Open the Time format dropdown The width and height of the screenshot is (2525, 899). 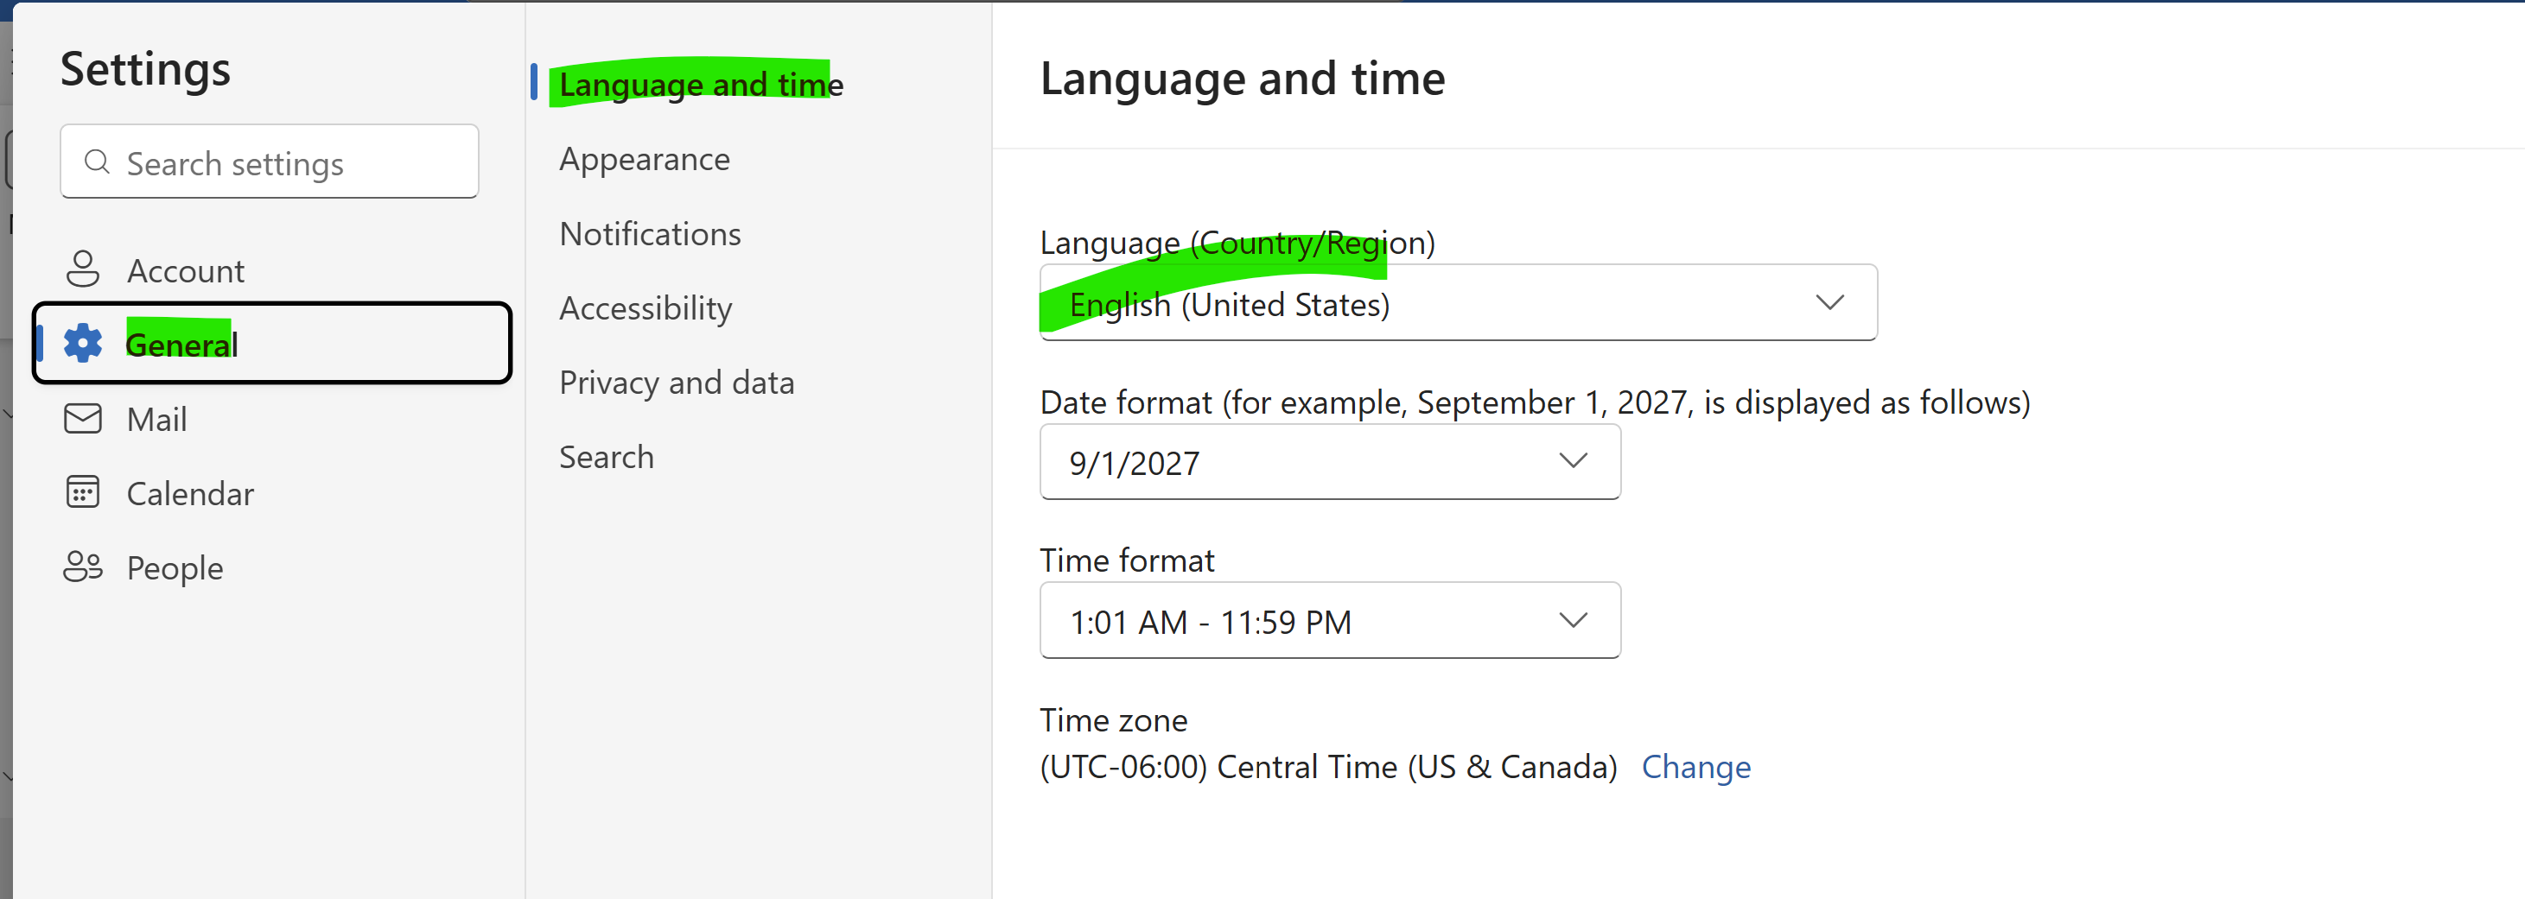point(1329,620)
